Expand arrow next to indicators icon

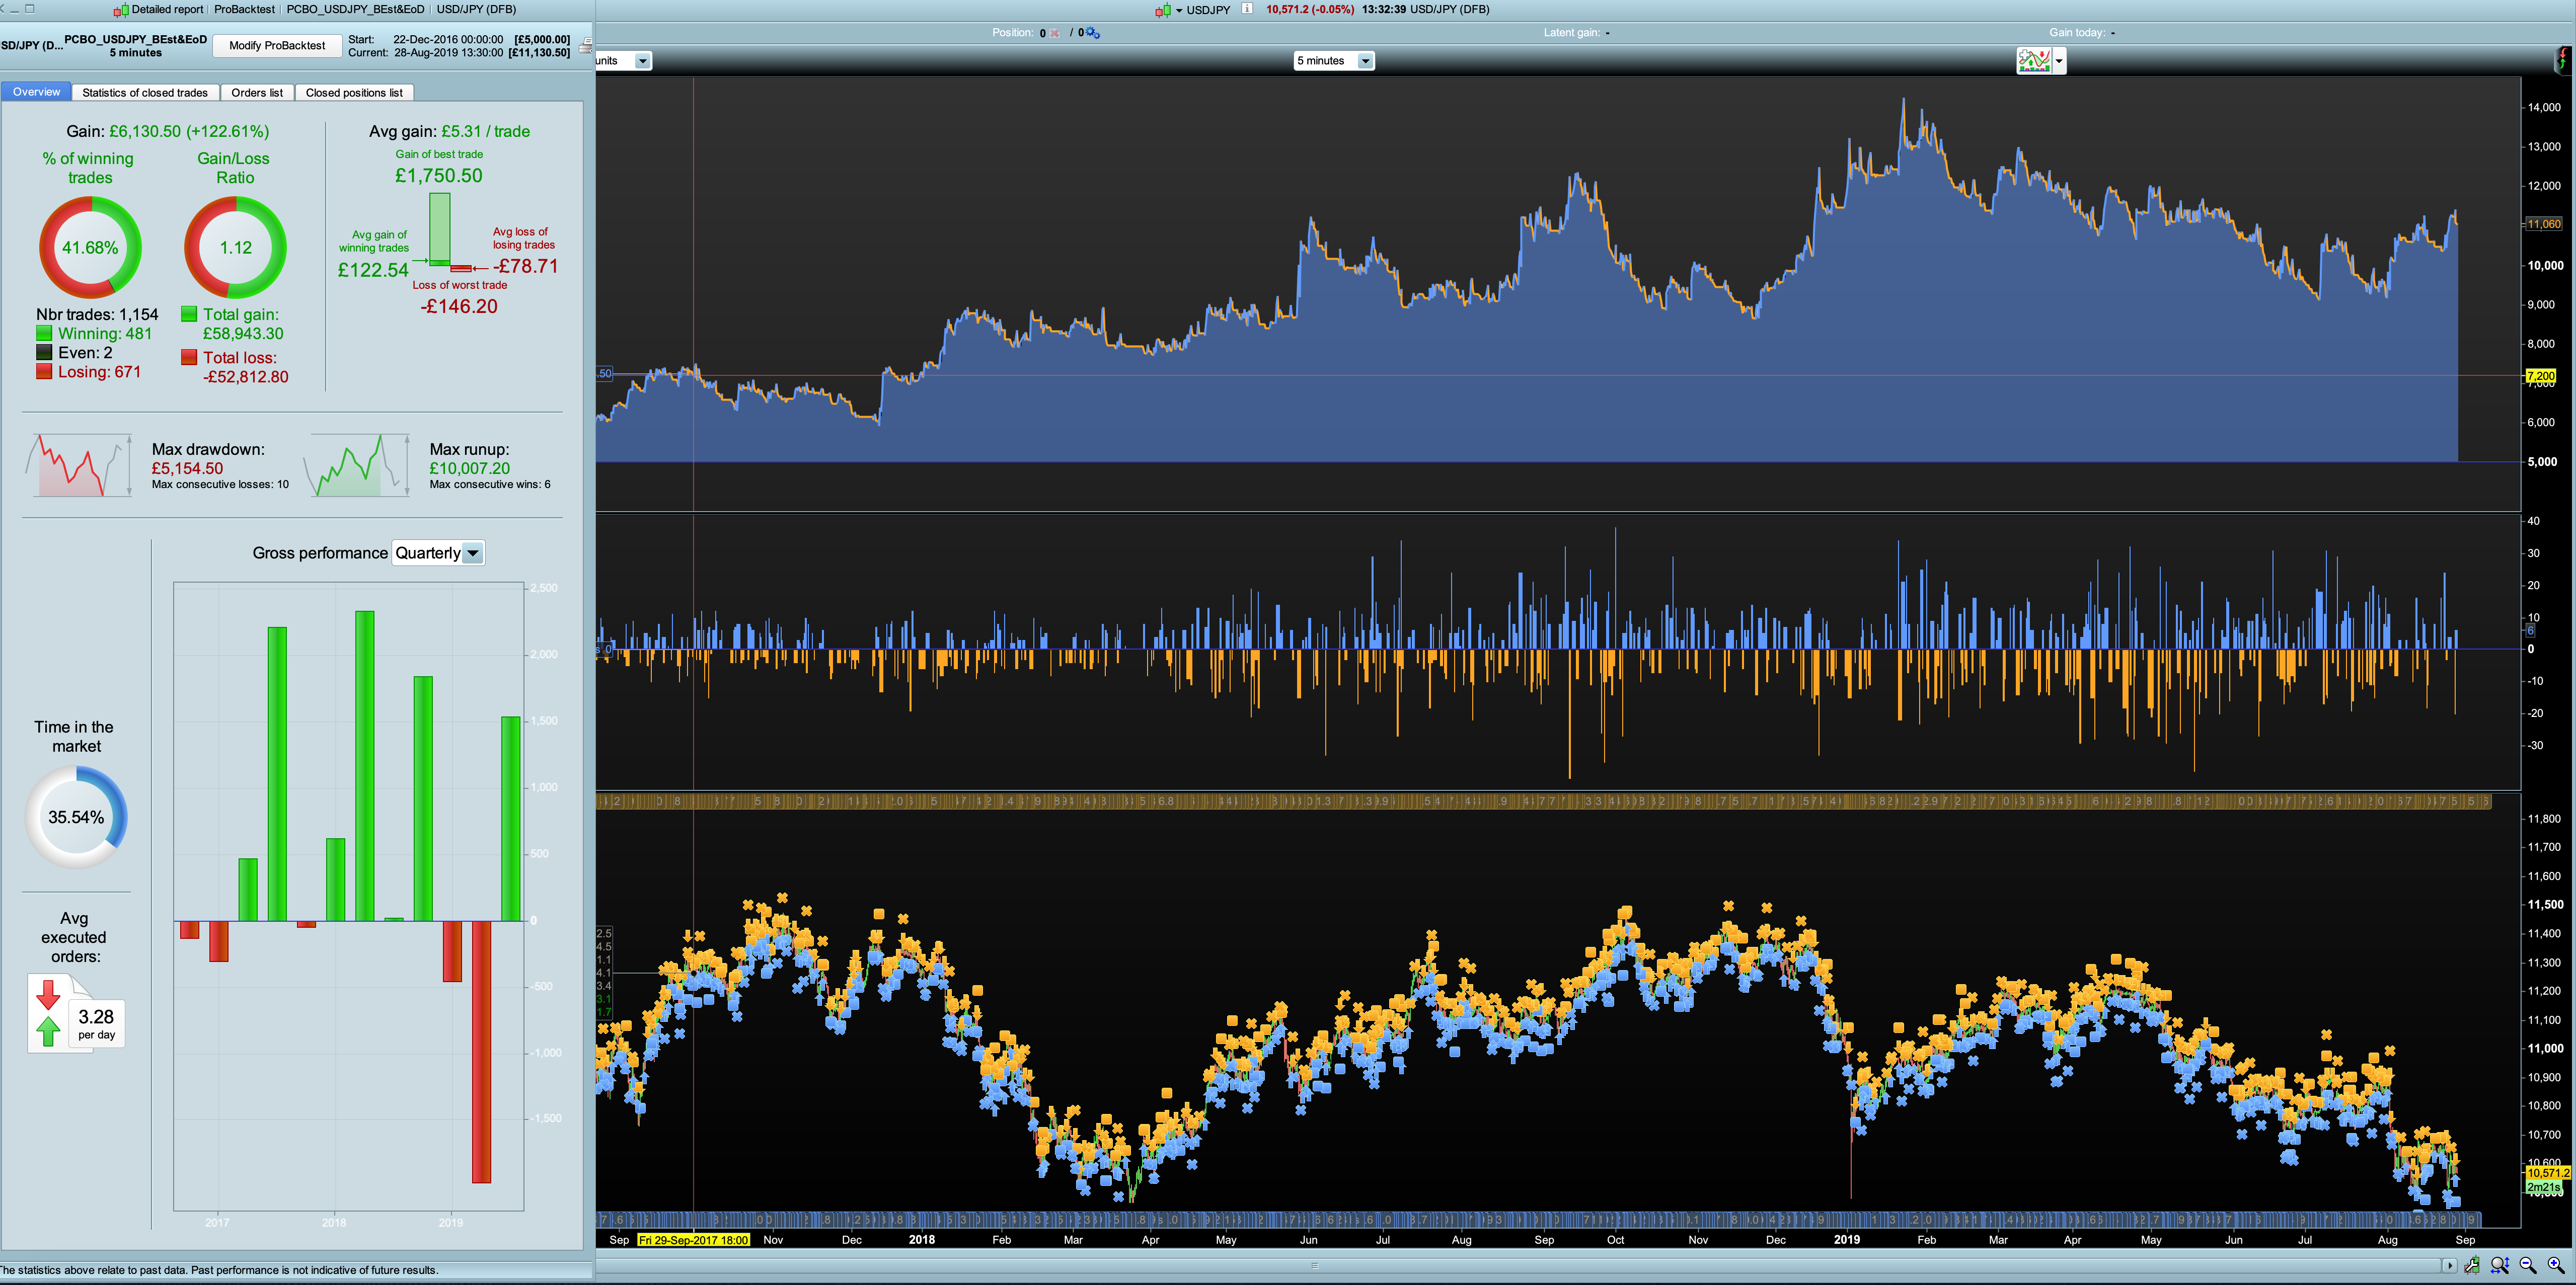2059,61
